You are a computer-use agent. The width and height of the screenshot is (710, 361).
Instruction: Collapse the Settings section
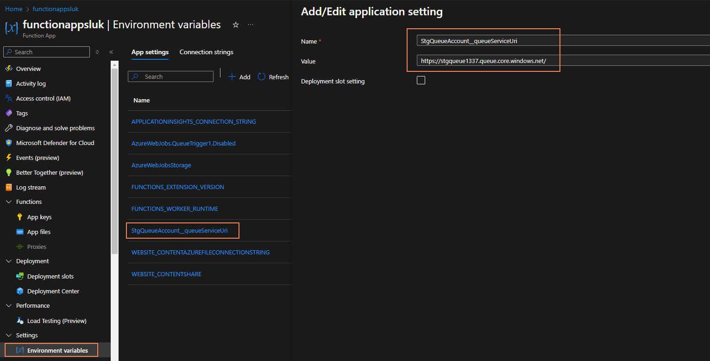[x=8, y=336]
